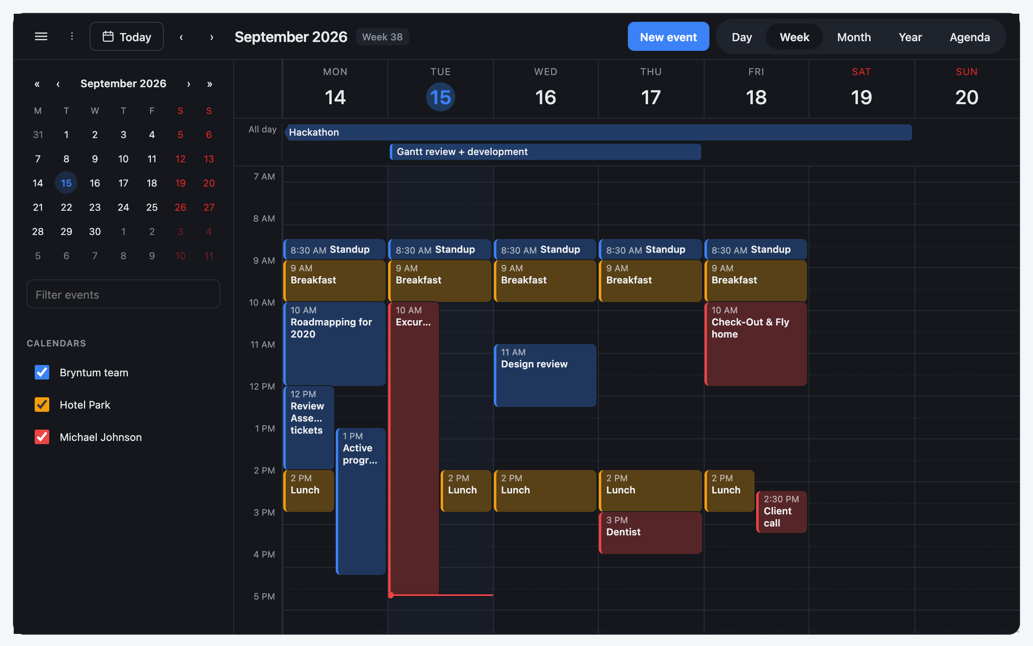Pick date 30 in the mini calendar

point(95,232)
